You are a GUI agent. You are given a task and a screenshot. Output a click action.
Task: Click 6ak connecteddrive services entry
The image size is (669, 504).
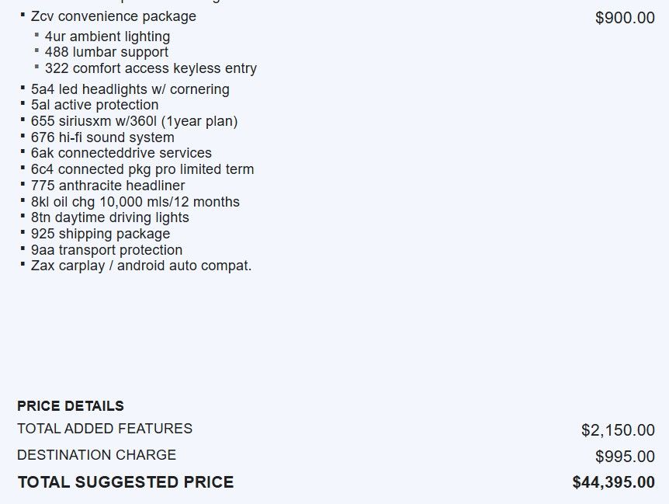[121, 153]
